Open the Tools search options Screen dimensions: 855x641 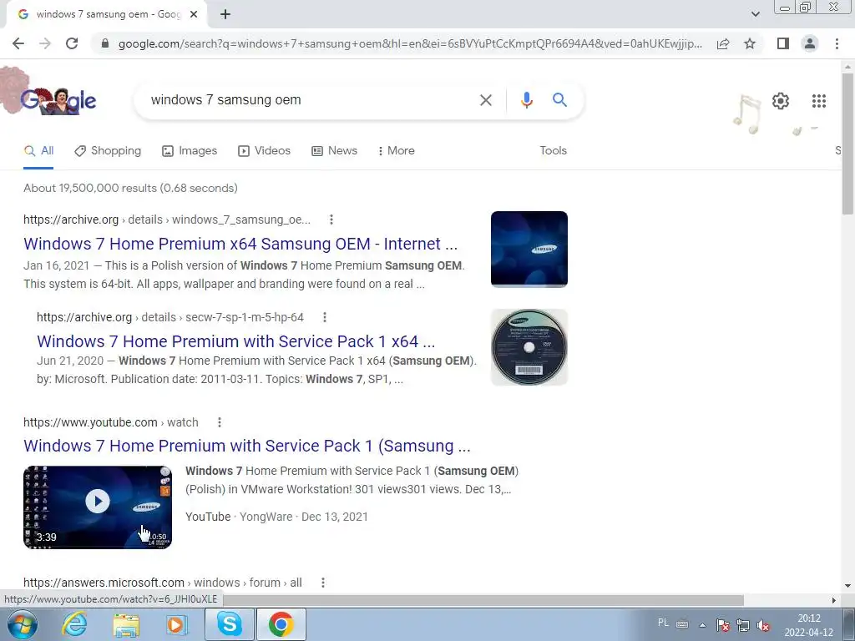553,151
